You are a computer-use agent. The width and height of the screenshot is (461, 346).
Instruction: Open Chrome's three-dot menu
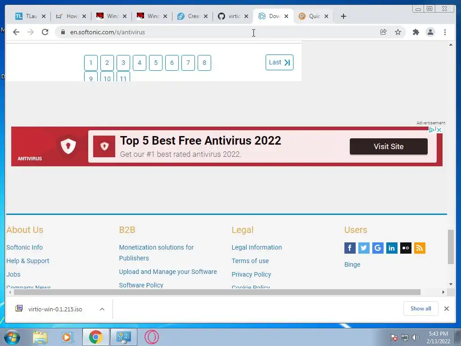pyautogui.click(x=445, y=32)
